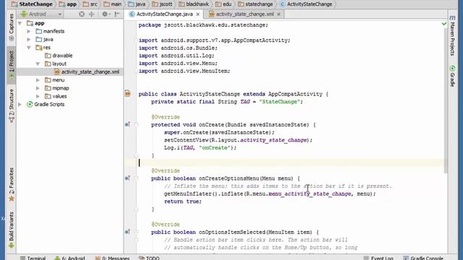Click the import android.util.Log line
Screen dimensions: 463x260
coord(177,56)
